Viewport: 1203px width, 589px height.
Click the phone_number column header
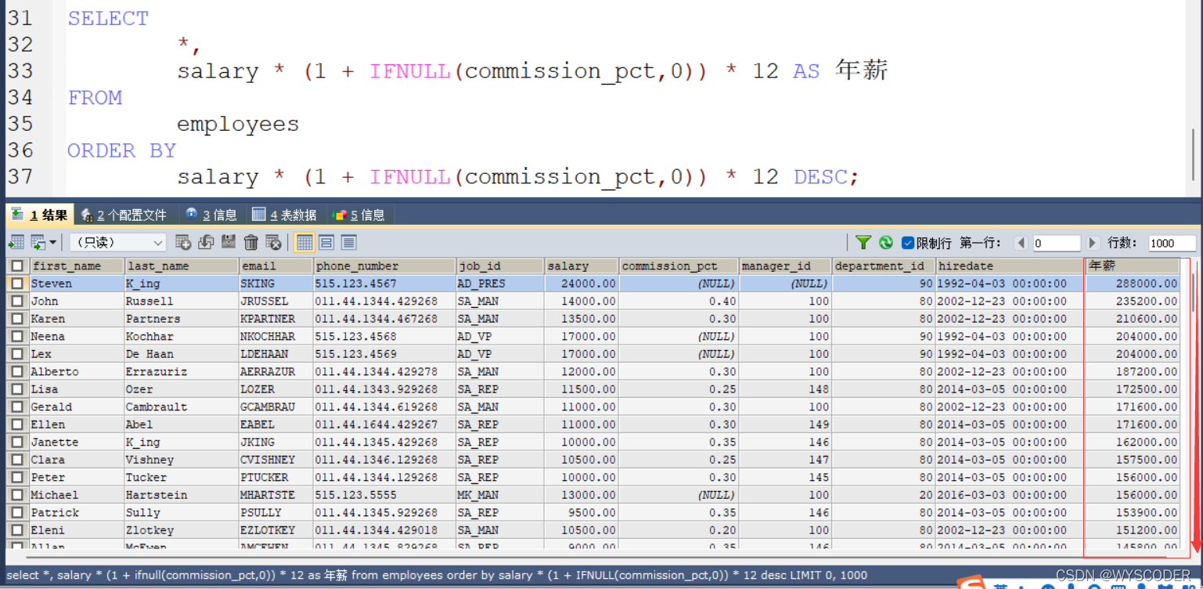pos(384,266)
